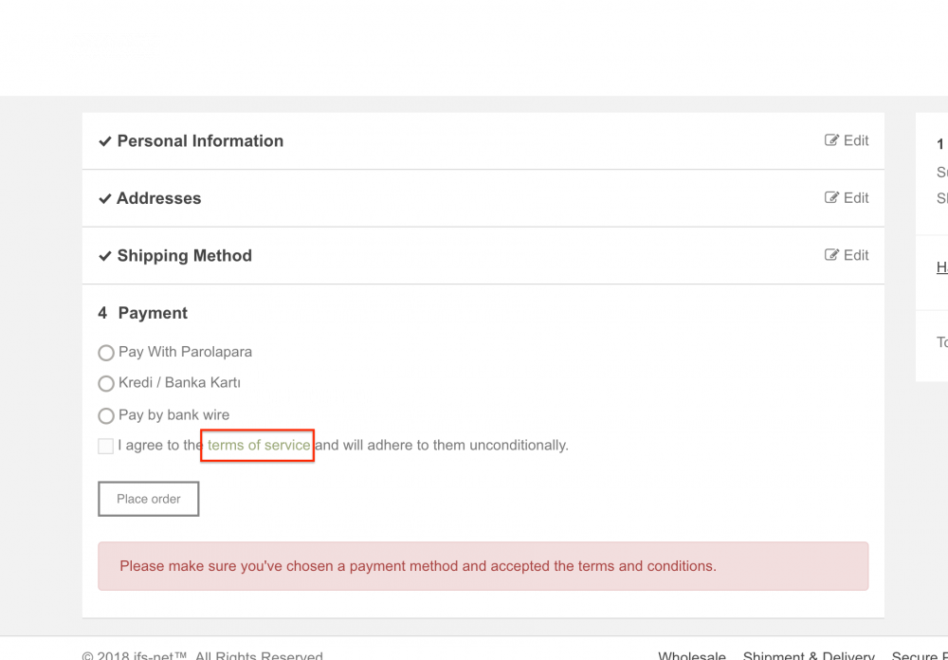Click the edit pencil icon for Shipping Method
Image resolution: width=948 pixels, height=660 pixels.
[x=831, y=255]
